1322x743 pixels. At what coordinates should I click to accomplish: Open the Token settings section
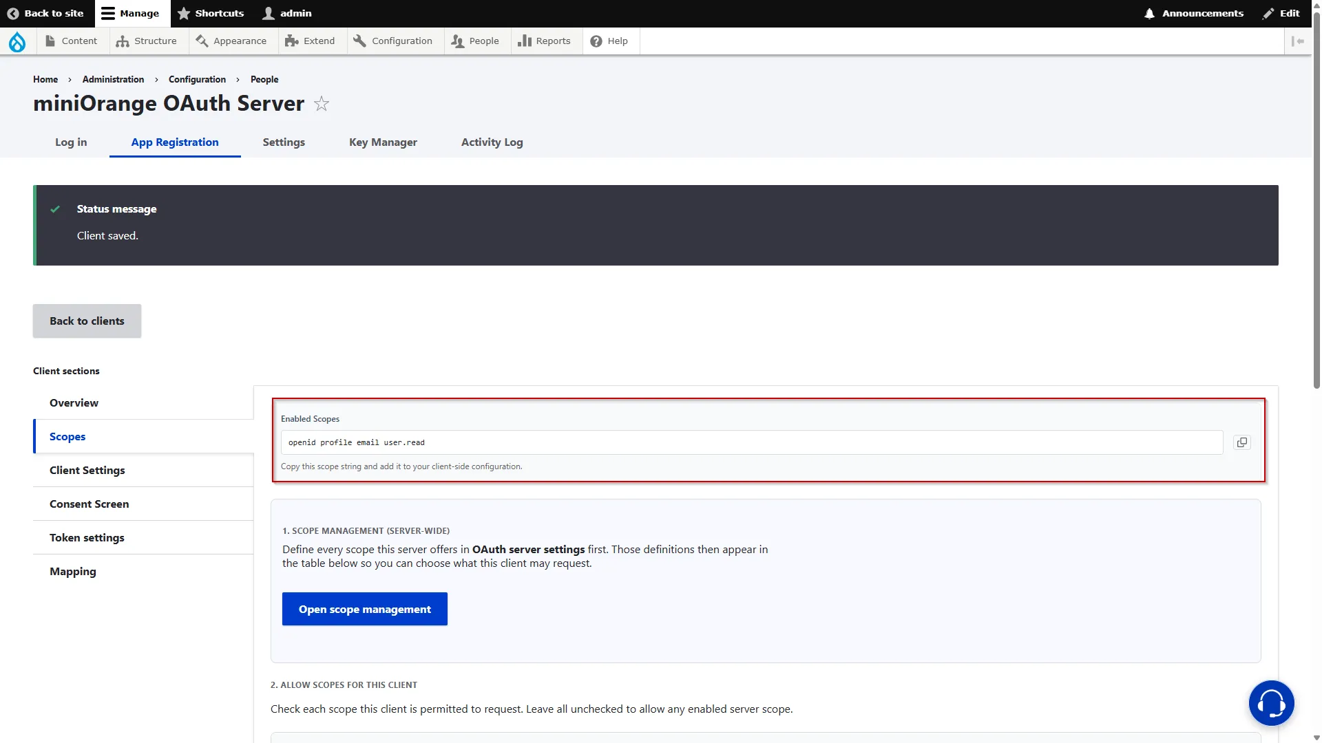pyautogui.click(x=143, y=537)
